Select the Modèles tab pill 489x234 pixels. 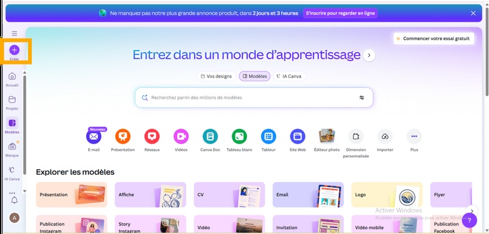pyautogui.click(x=255, y=76)
